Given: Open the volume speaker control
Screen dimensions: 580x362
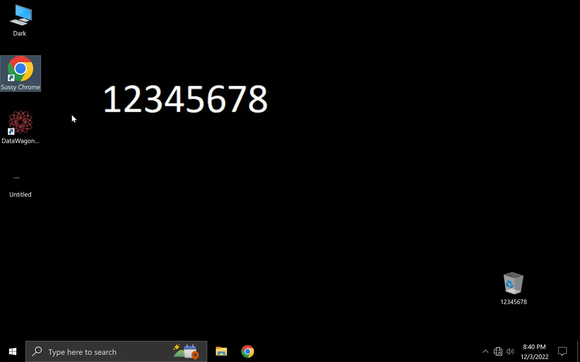Looking at the screenshot, I should [510, 351].
